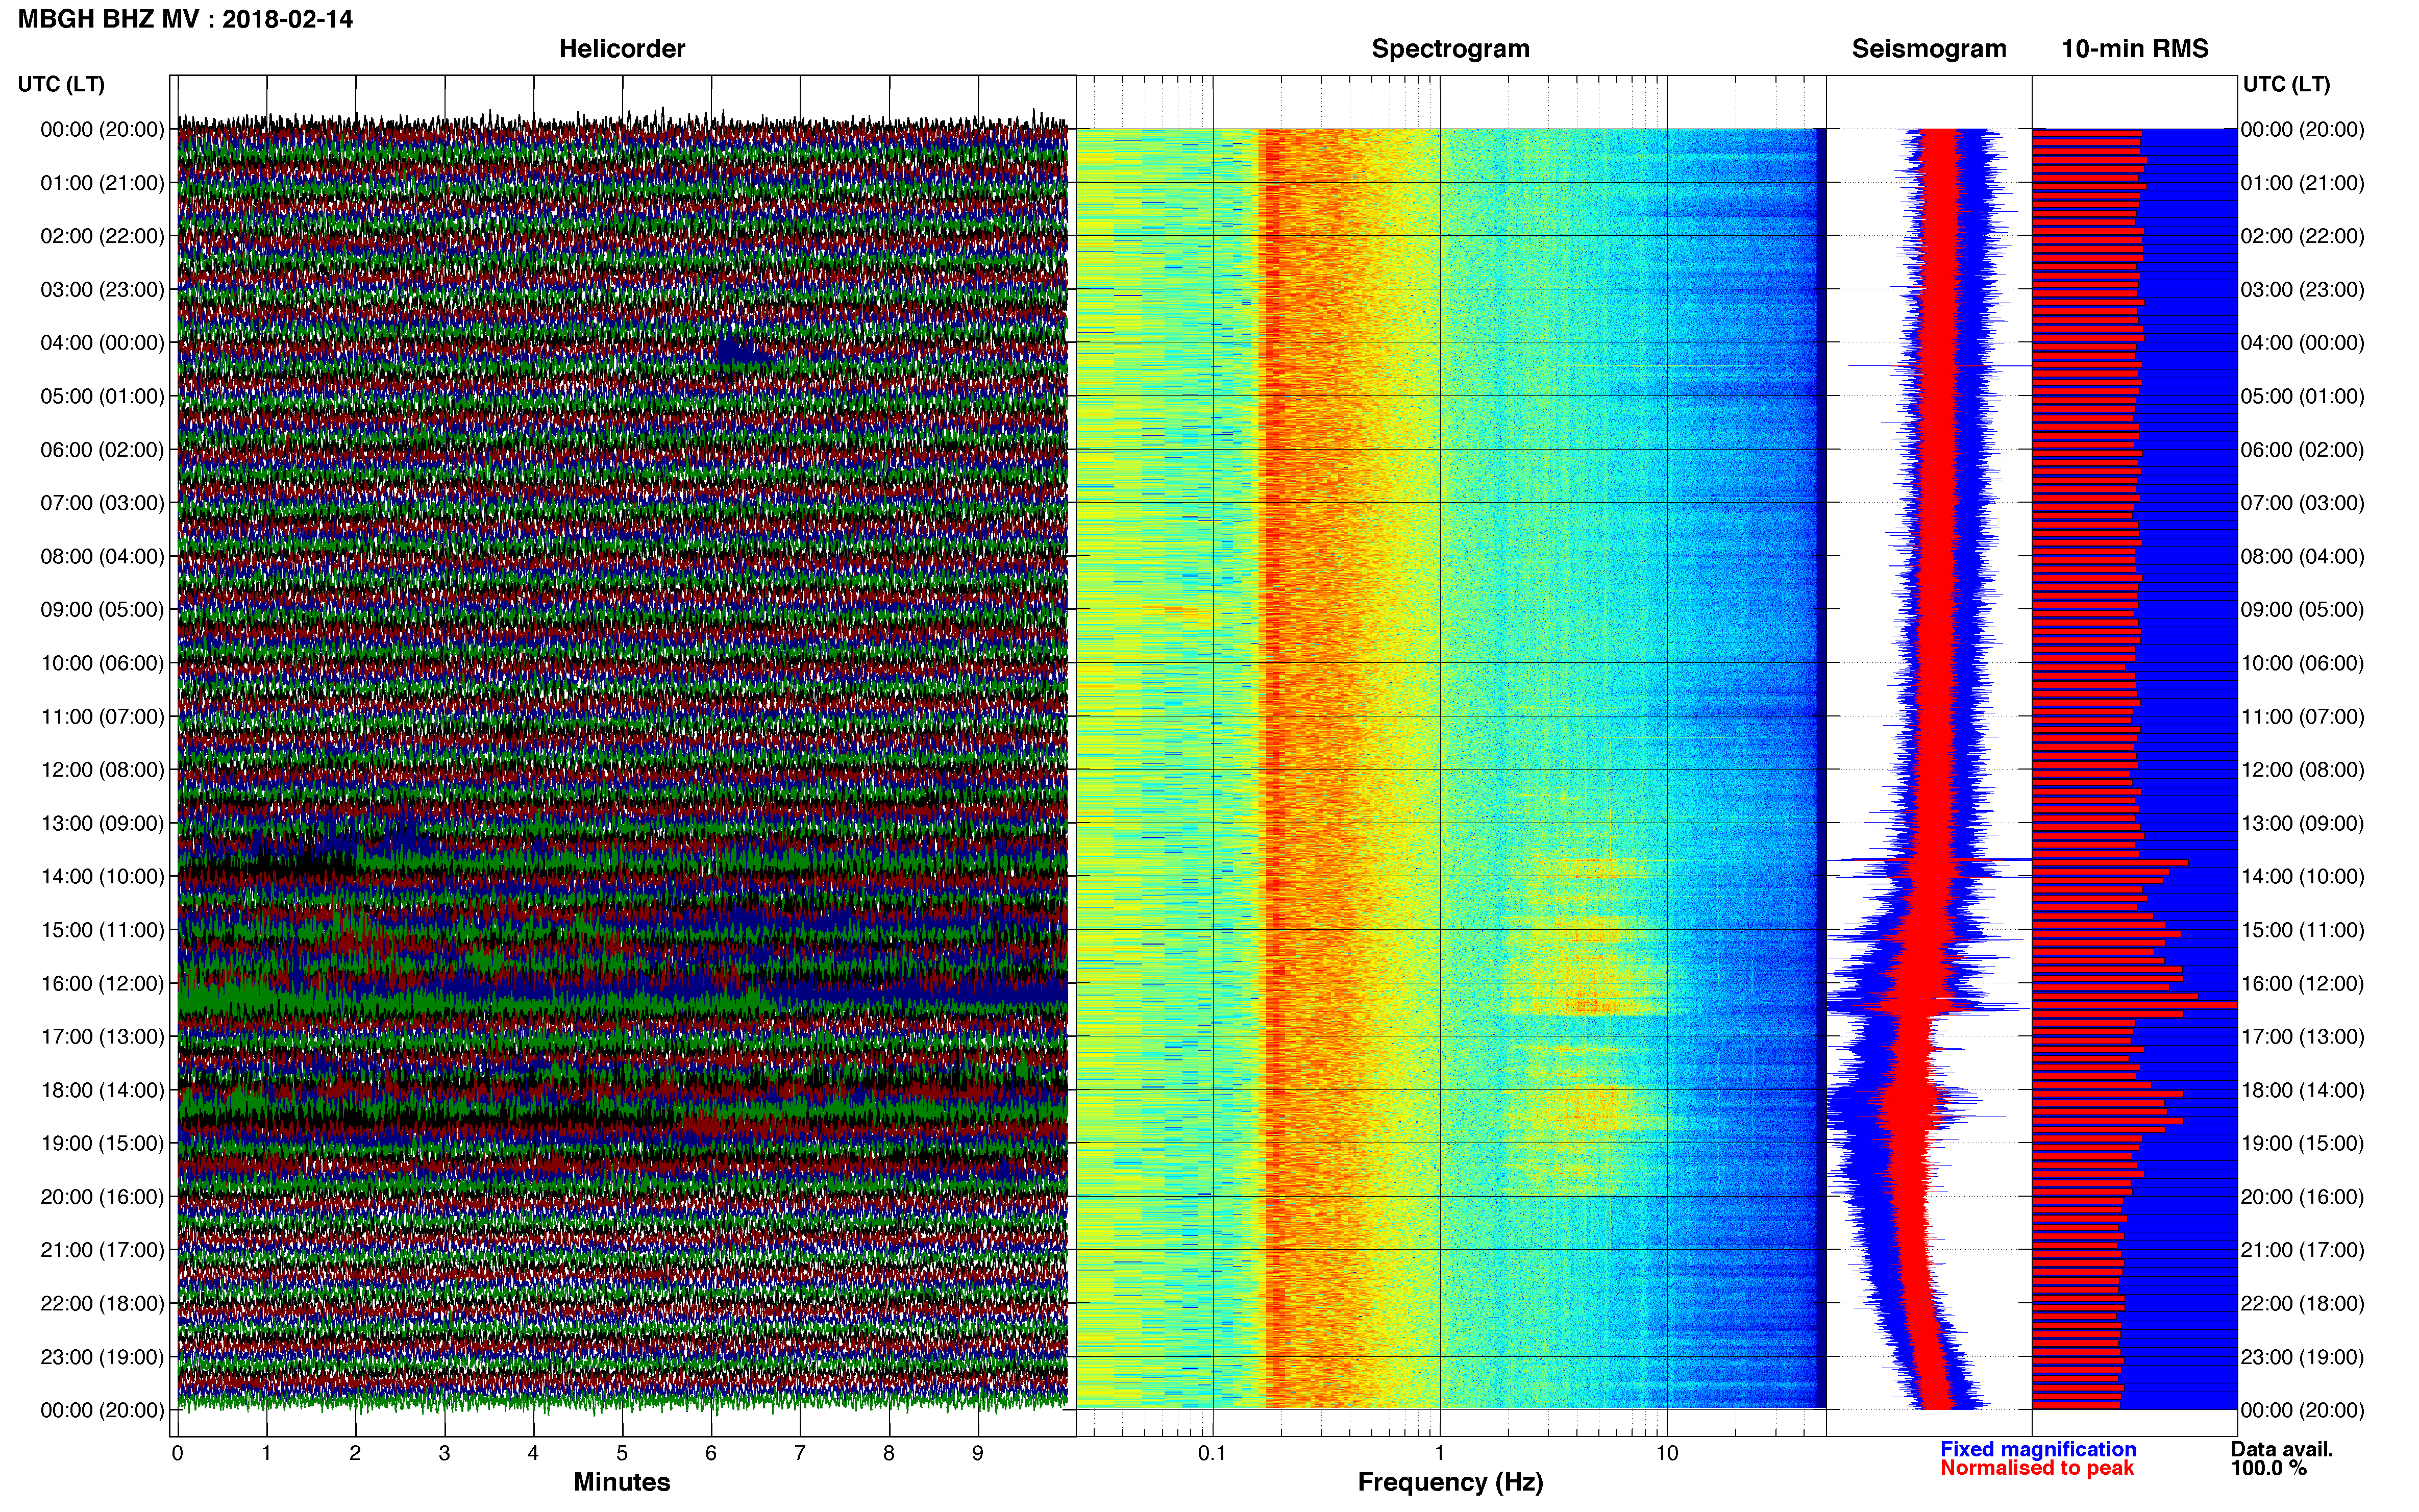The height and width of the screenshot is (1512, 2419).
Task: Click the UTC (LT) label beside the Helicorder
Action: coord(61,84)
